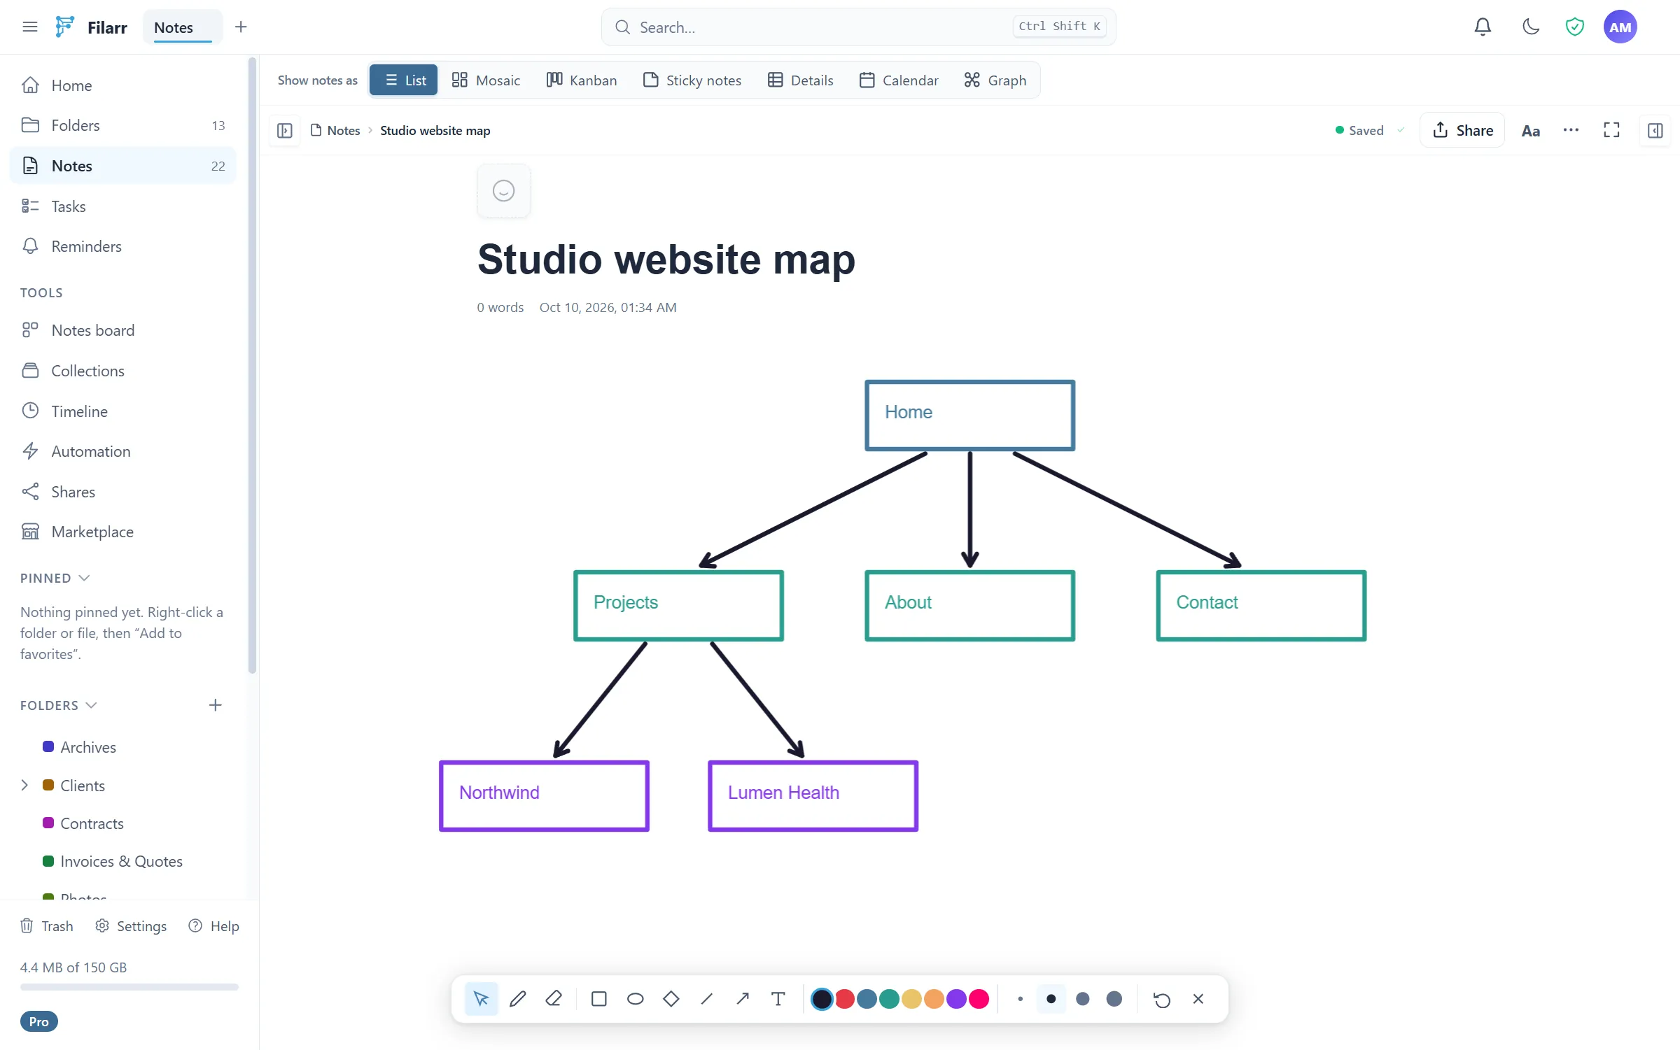Select the arrow drawing tool
This screenshot has width=1680, height=1050.
pyautogui.click(x=743, y=999)
